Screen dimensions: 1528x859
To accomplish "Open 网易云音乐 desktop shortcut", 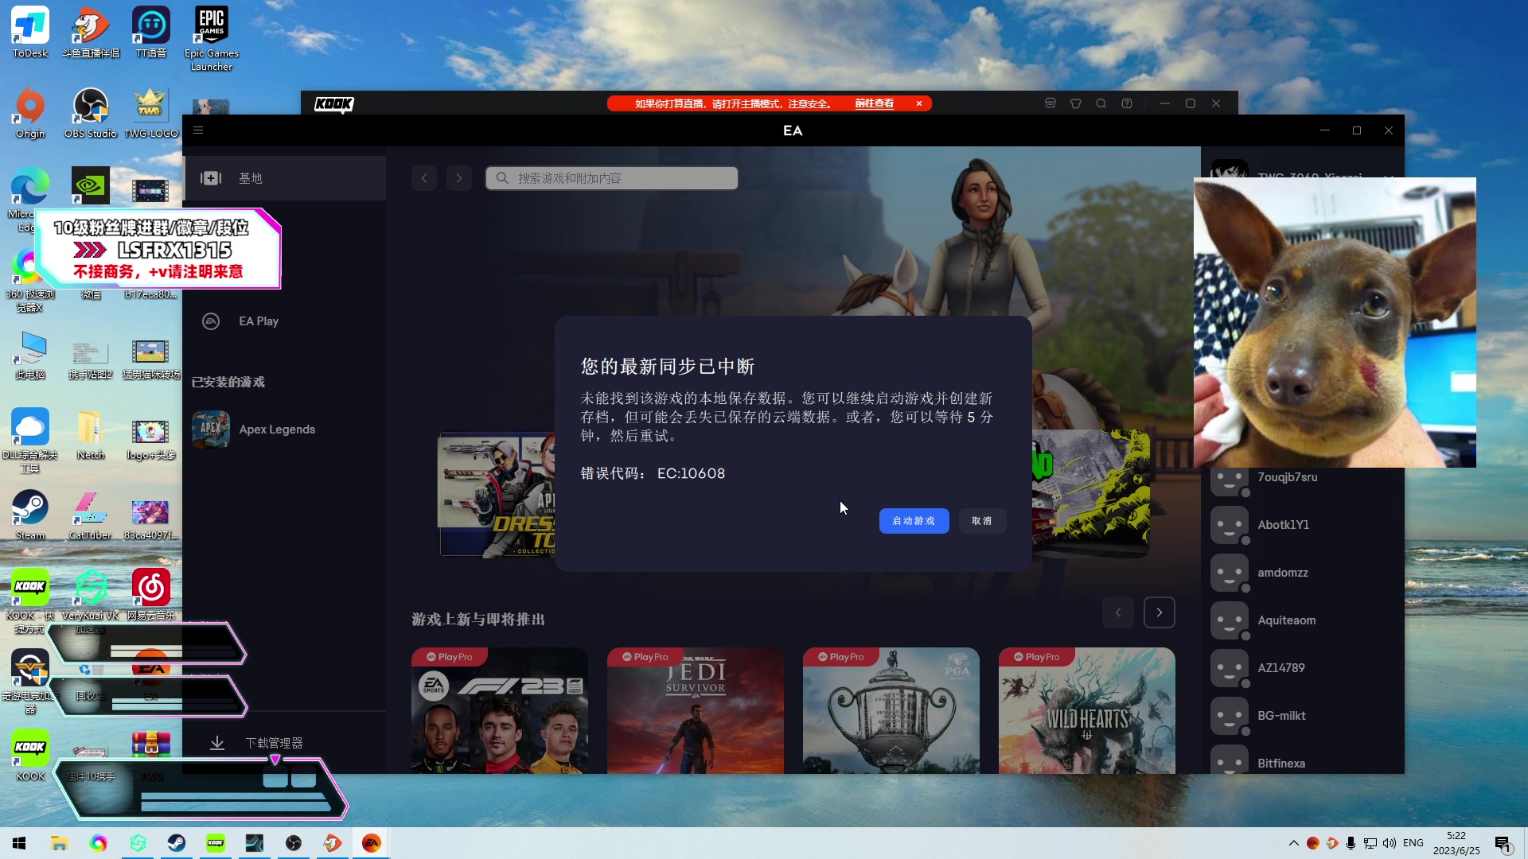I will pos(151,595).
